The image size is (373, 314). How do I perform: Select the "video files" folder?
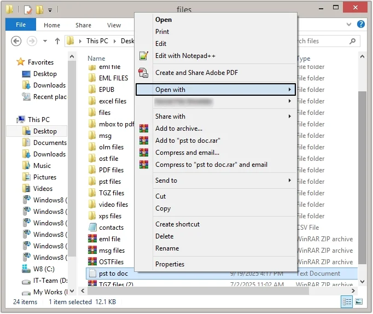click(108, 205)
